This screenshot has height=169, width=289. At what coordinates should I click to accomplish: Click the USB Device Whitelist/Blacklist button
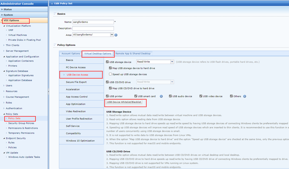coord(124,103)
